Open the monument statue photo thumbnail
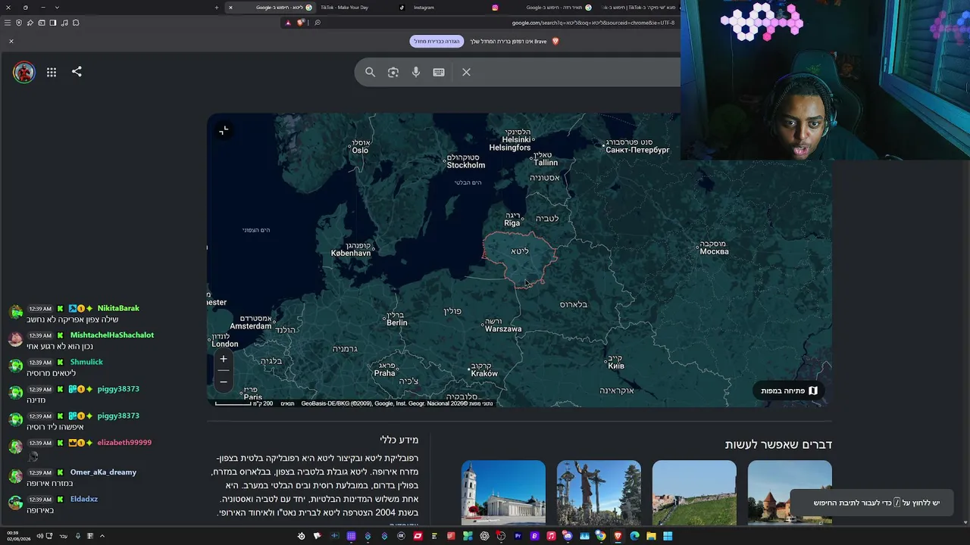The image size is (970, 545). point(599,493)
